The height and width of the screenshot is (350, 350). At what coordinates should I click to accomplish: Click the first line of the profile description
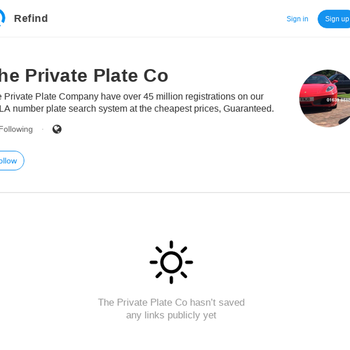coord(131,96)
